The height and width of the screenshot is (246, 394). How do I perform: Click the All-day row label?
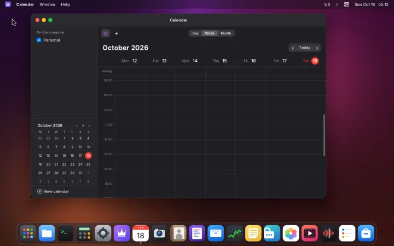(x=107, y=71)
